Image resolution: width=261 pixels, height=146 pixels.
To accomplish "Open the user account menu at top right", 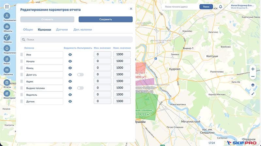I will coord(241,7).
